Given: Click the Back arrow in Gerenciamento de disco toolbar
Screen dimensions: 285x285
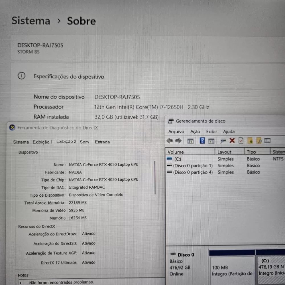Looking at the screenshot, I should [x=169, y=141].
